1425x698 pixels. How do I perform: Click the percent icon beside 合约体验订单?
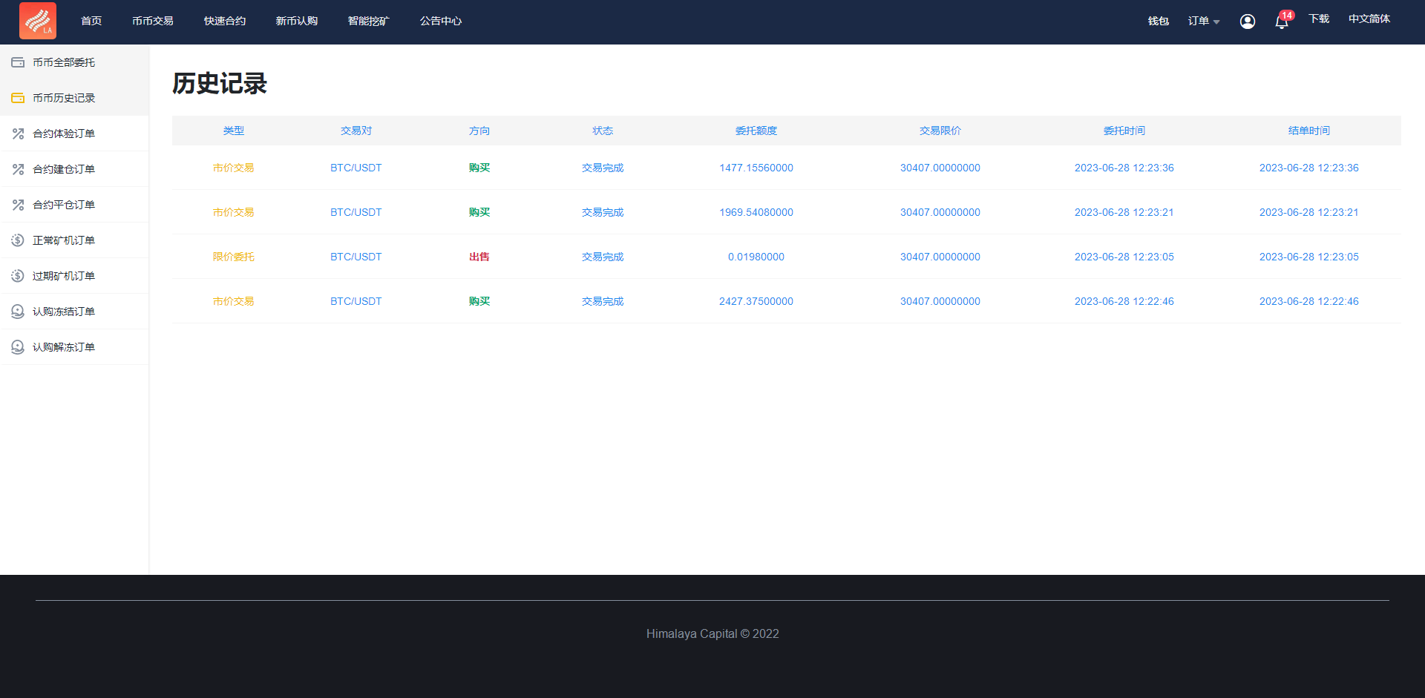(x=18, y=134)
